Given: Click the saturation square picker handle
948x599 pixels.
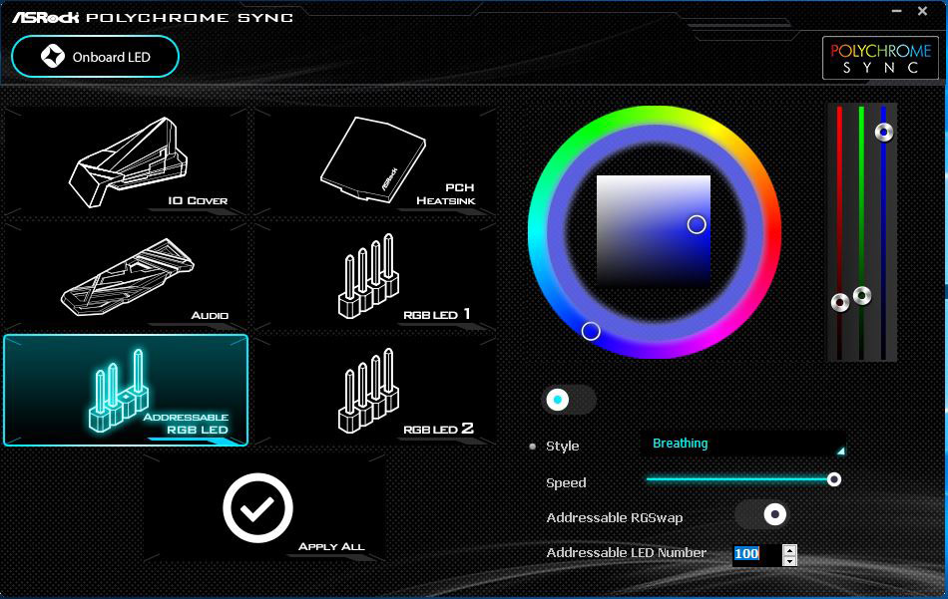Looking at the screenshot, I should point(697,224).
